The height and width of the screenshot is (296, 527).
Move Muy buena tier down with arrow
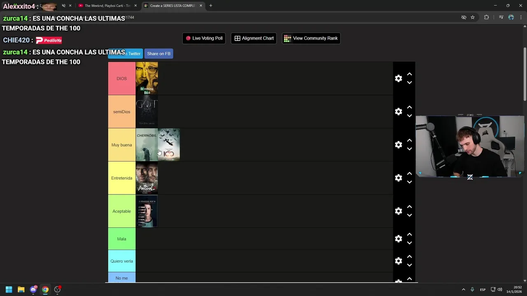point(409,149)
